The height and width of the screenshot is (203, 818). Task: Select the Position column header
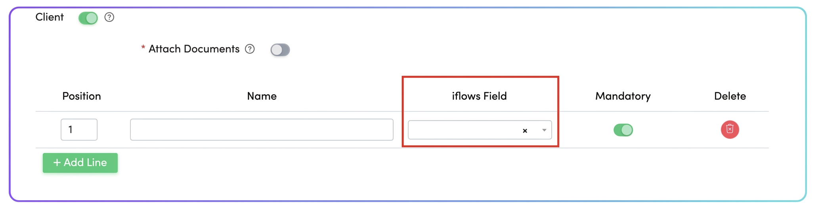[x=82, y=96]
